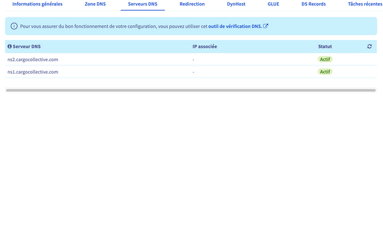Image resolution: width=383 pixels, height=226 pixels.
Task: Click the IP associée dash for ns1.cargocollective.com
Action: [193, 72]
